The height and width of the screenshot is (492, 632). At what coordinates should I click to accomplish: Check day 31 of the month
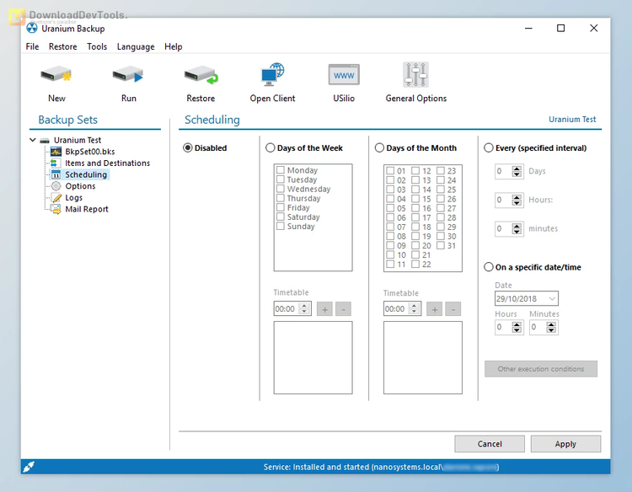coord(441,245)
